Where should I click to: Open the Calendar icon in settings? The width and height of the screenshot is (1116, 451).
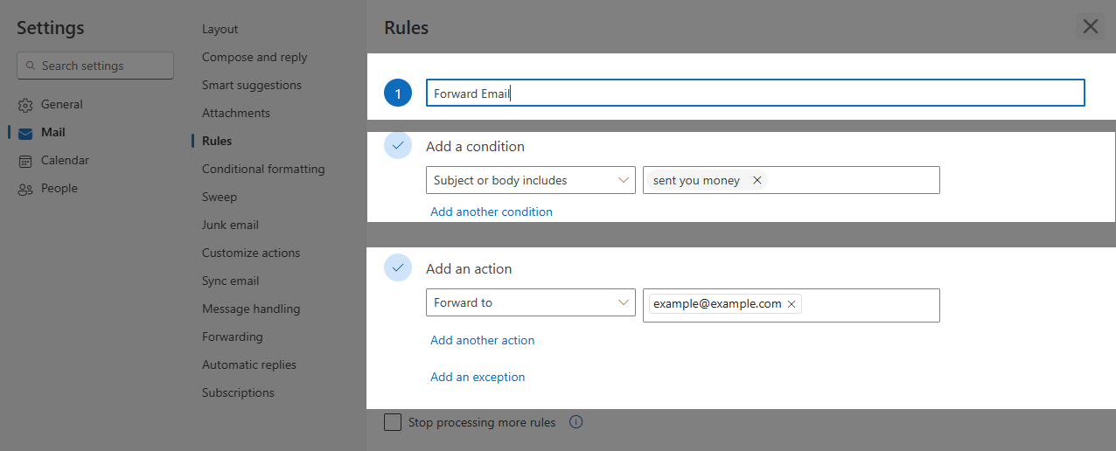pos(25,161)
